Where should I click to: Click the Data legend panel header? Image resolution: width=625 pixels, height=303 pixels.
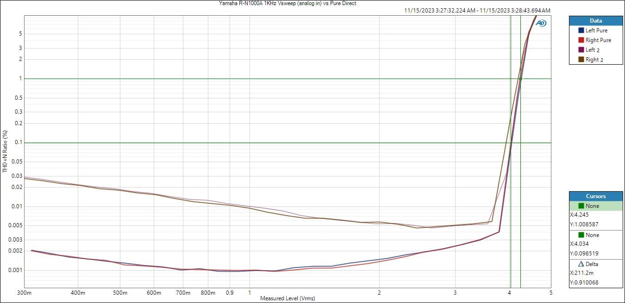[595, 21]
